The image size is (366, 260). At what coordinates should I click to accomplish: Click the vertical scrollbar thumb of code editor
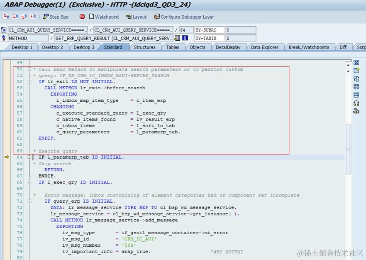pyautogui.click(x=349, y=149)
